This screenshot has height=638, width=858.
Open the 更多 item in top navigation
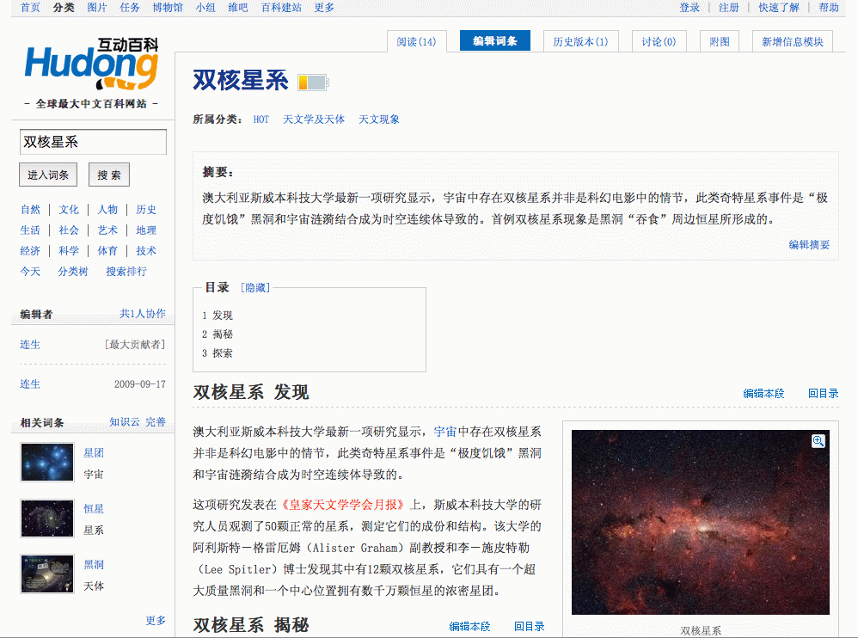coord(324,8)
